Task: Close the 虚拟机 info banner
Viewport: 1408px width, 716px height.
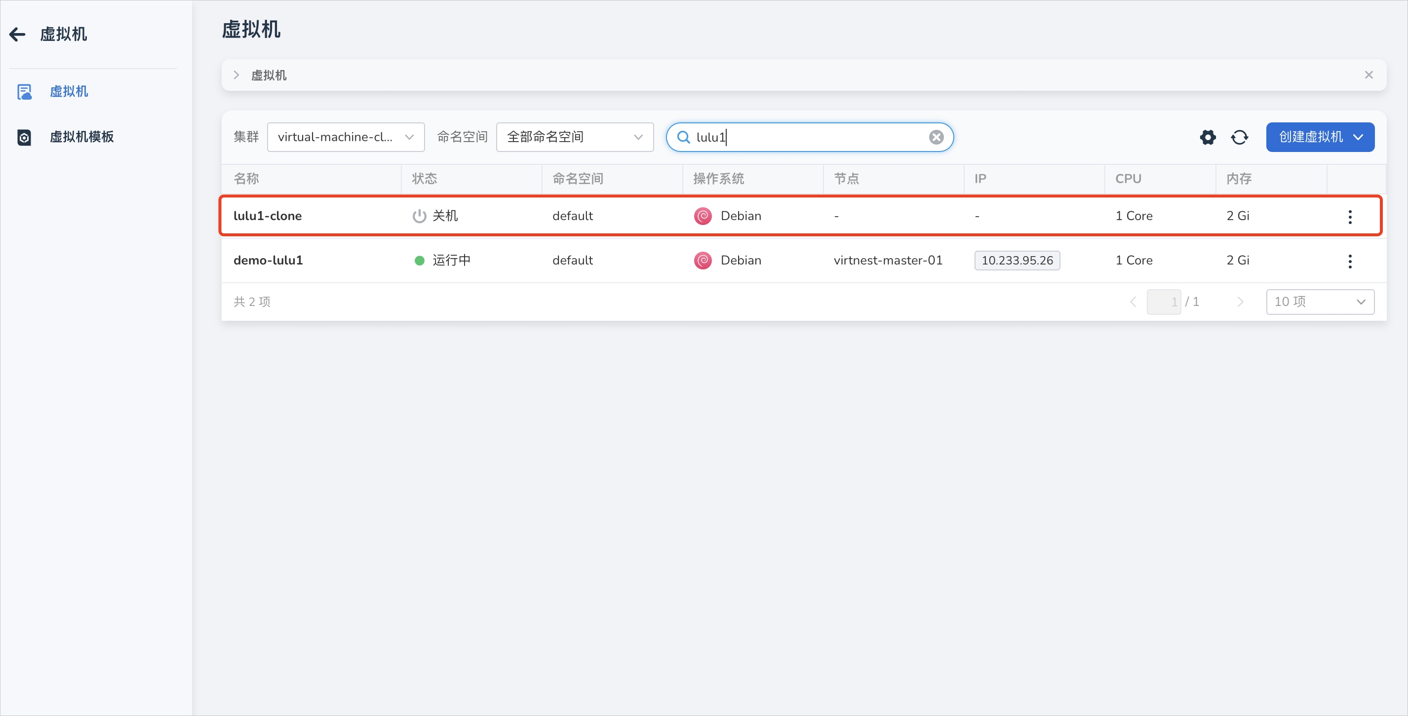Action: tap(1369, 75)
